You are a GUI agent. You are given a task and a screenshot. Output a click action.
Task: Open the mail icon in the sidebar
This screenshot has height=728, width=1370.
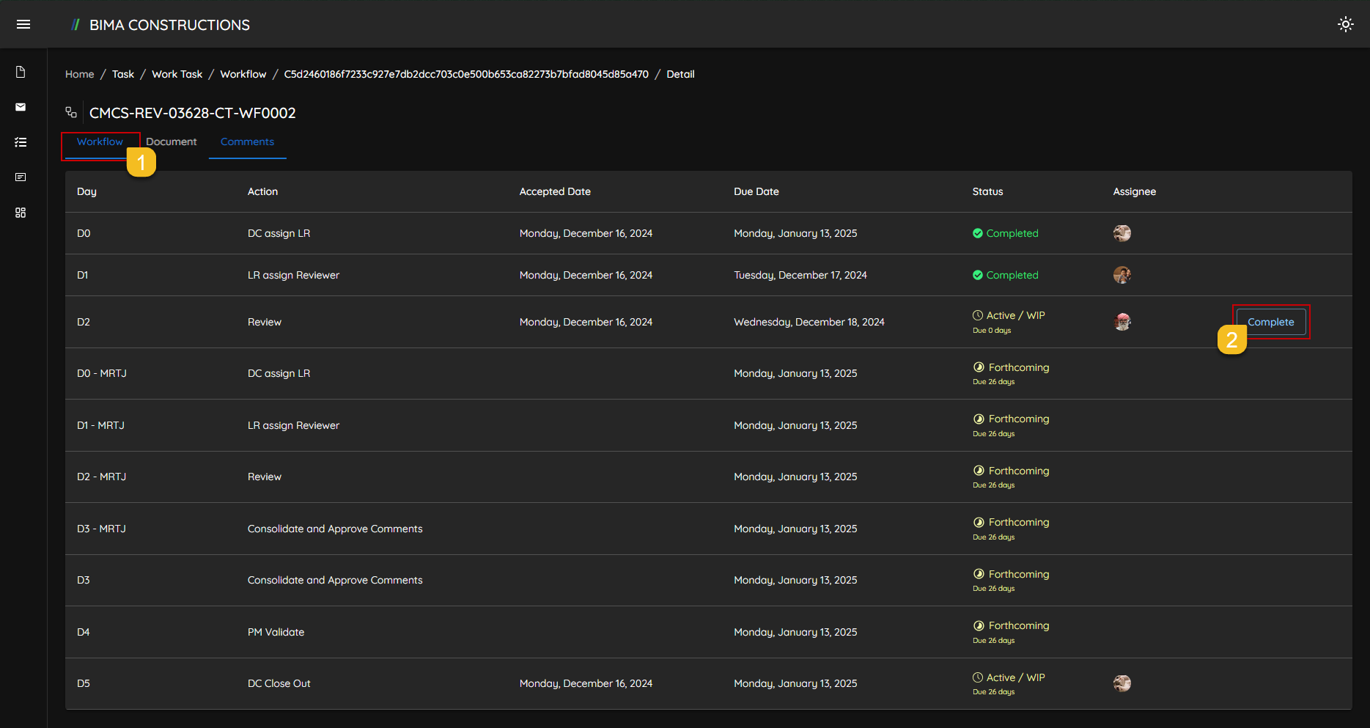[21, 107]
